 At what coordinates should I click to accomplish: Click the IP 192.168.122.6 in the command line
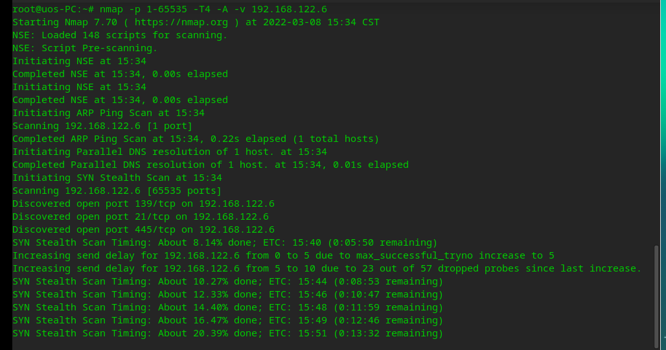pyautogui.click(x=289, y=9)
